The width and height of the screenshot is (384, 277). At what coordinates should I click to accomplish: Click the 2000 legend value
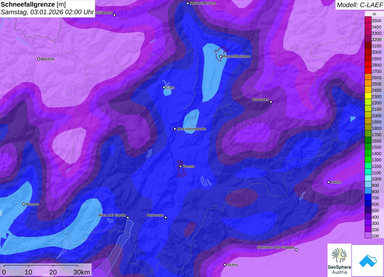(376, 116)
